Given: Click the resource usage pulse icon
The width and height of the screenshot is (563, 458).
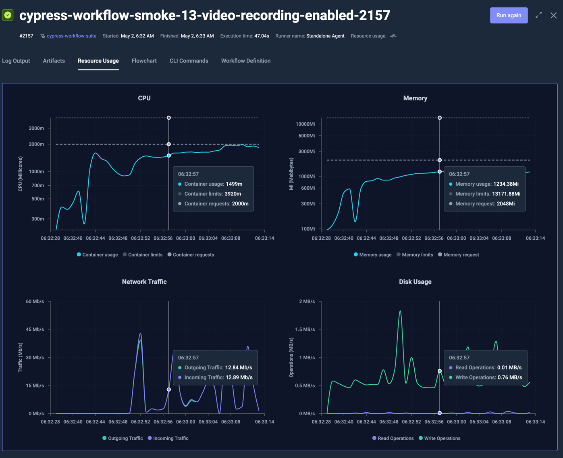Looking at the screenshot, I should tap(393, 36).
